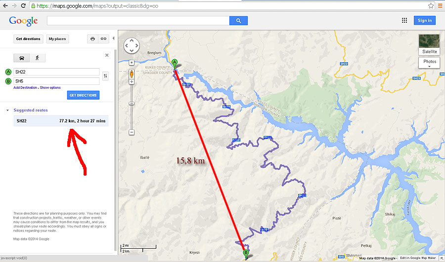Collapse the left side panel arrow
The width and height of the screenshot is (445, 262).
pyautogui.click(x=114, y=38)
